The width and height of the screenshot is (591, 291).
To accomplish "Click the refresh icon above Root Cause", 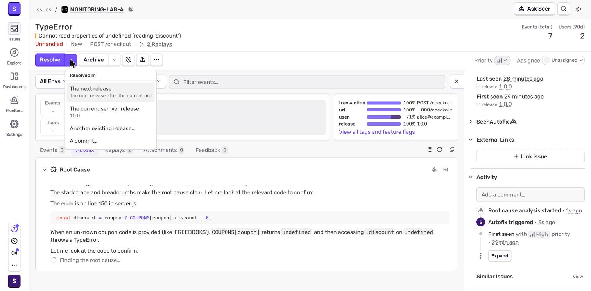I will (439, 150).
